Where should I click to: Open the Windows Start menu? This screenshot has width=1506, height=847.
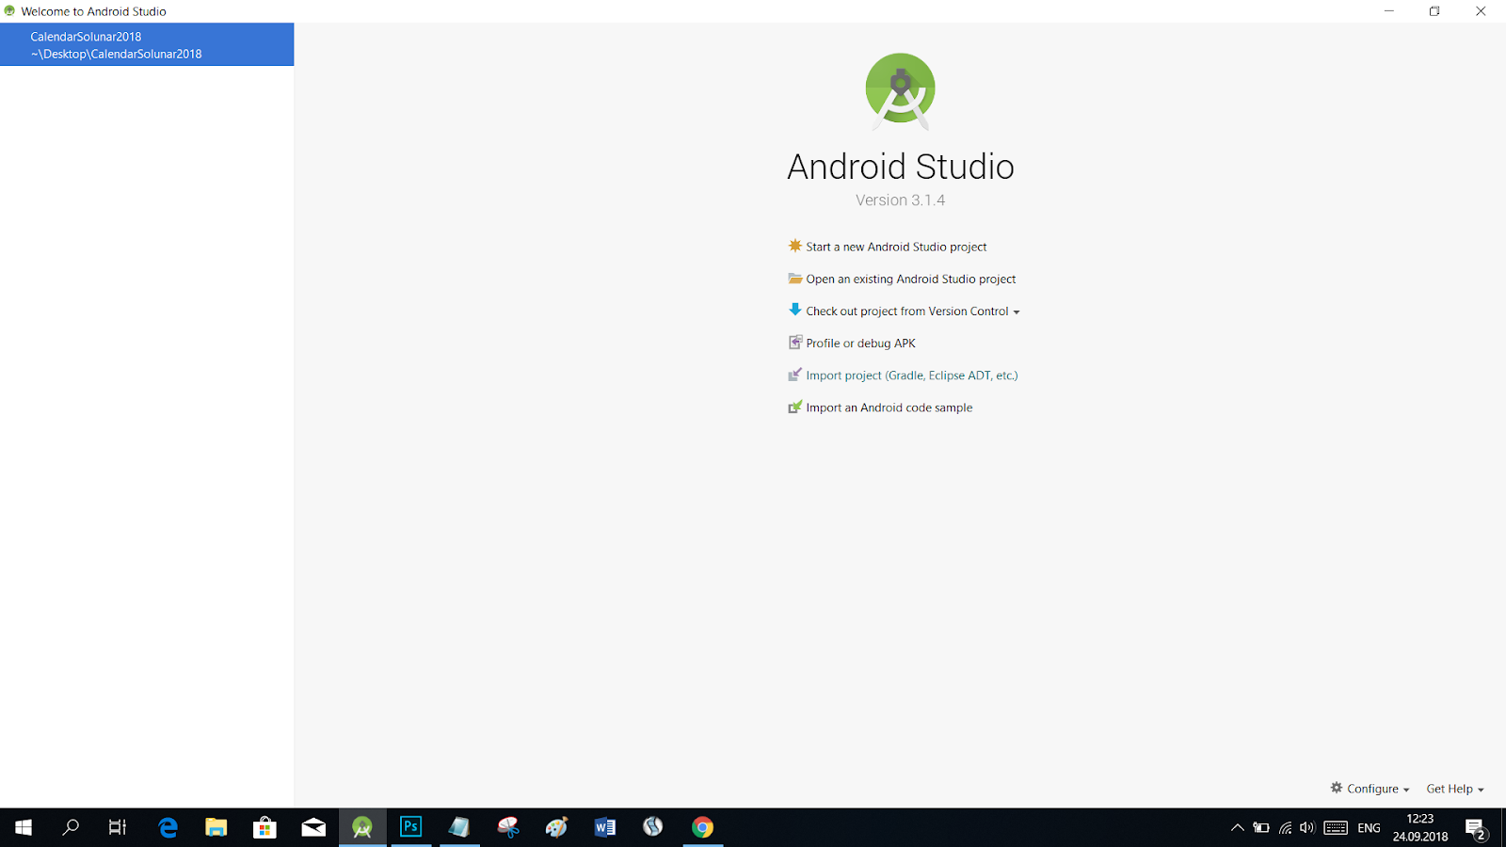24,827
